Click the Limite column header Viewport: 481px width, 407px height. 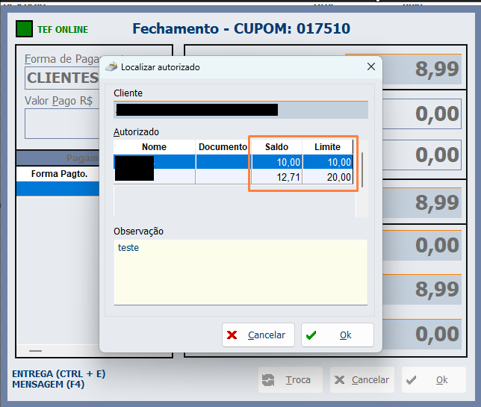tap(327, 147)
